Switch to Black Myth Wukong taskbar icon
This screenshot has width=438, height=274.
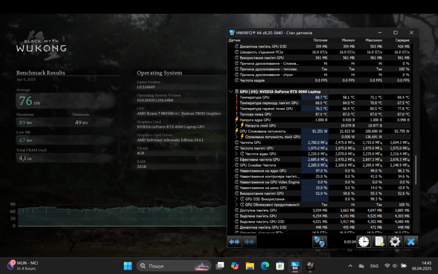[310, 266]
